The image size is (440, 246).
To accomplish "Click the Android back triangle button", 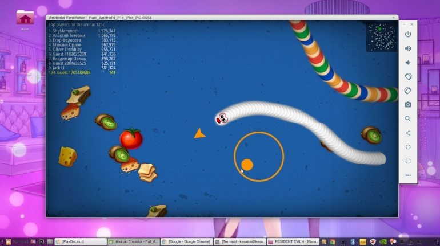I will click(408, 133).
